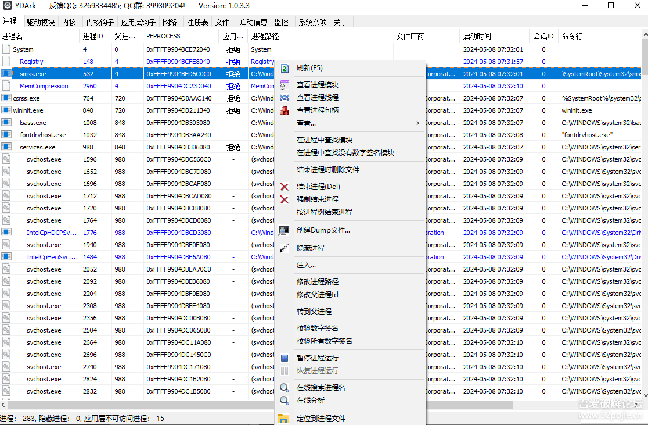Viewport: 648px width, 425px height.
Task: Select 在线分析 in the context menu
Action: pyautogui.click(x=311, y=401)
